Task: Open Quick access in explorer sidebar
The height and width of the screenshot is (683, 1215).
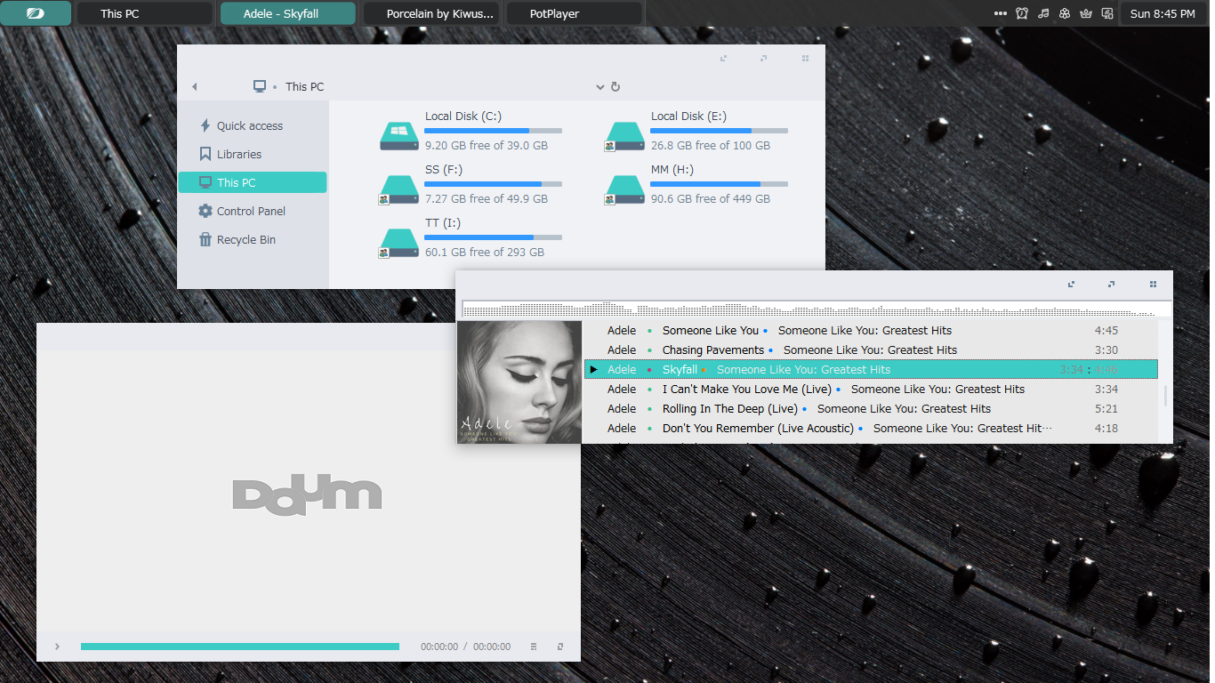Action: tap(252, 125)
